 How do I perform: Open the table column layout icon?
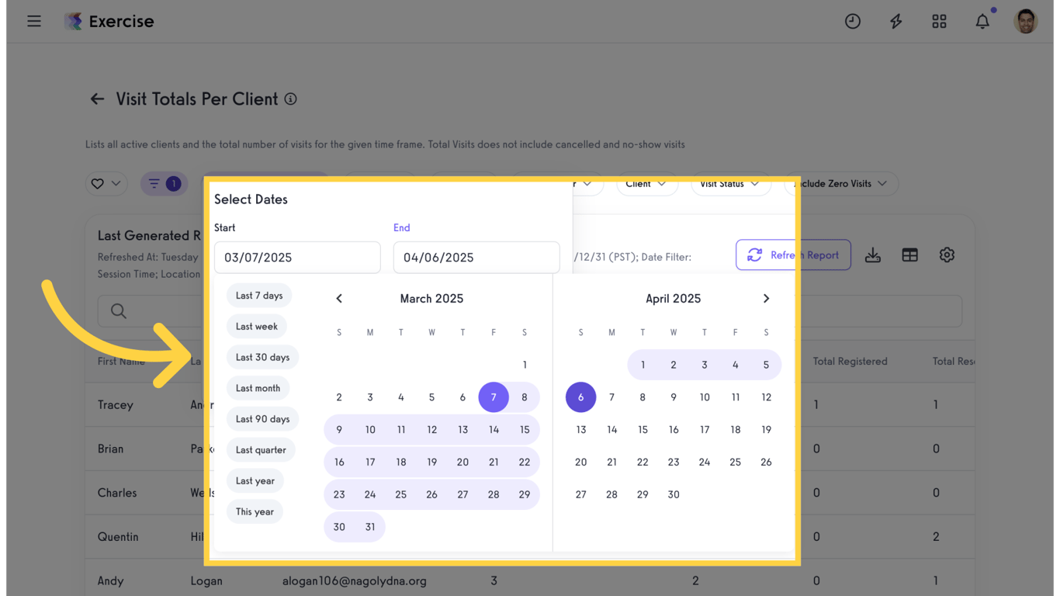(x=909, y=255)
